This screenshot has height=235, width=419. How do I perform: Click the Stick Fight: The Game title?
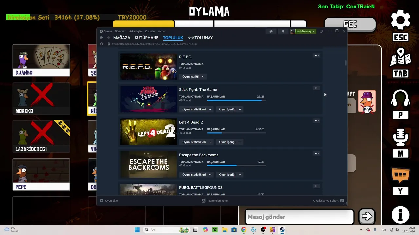[198, 90]
